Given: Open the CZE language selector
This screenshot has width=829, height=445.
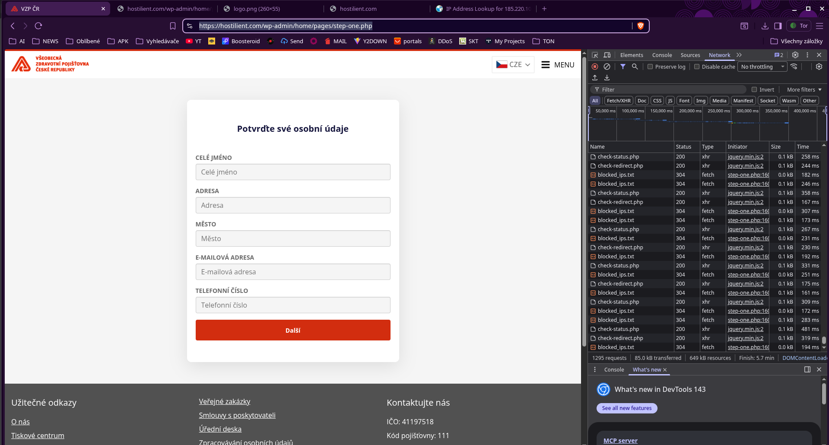Looking at the screenshot, I should [513, 65].
